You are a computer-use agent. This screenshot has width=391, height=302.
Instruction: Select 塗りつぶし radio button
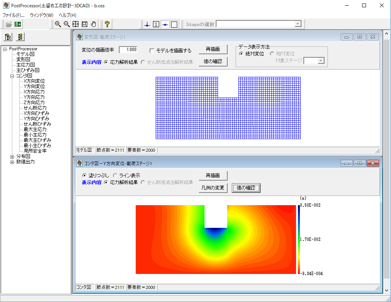pos(84,176)
